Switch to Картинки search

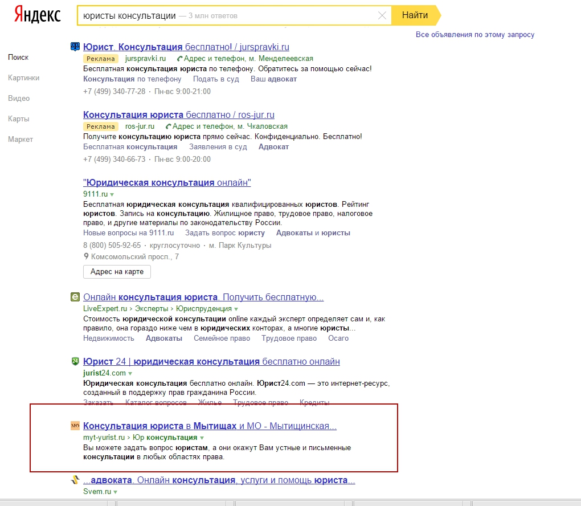coord(24,78)
